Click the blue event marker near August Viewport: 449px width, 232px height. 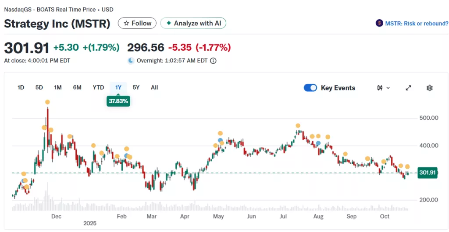point(318,143)
